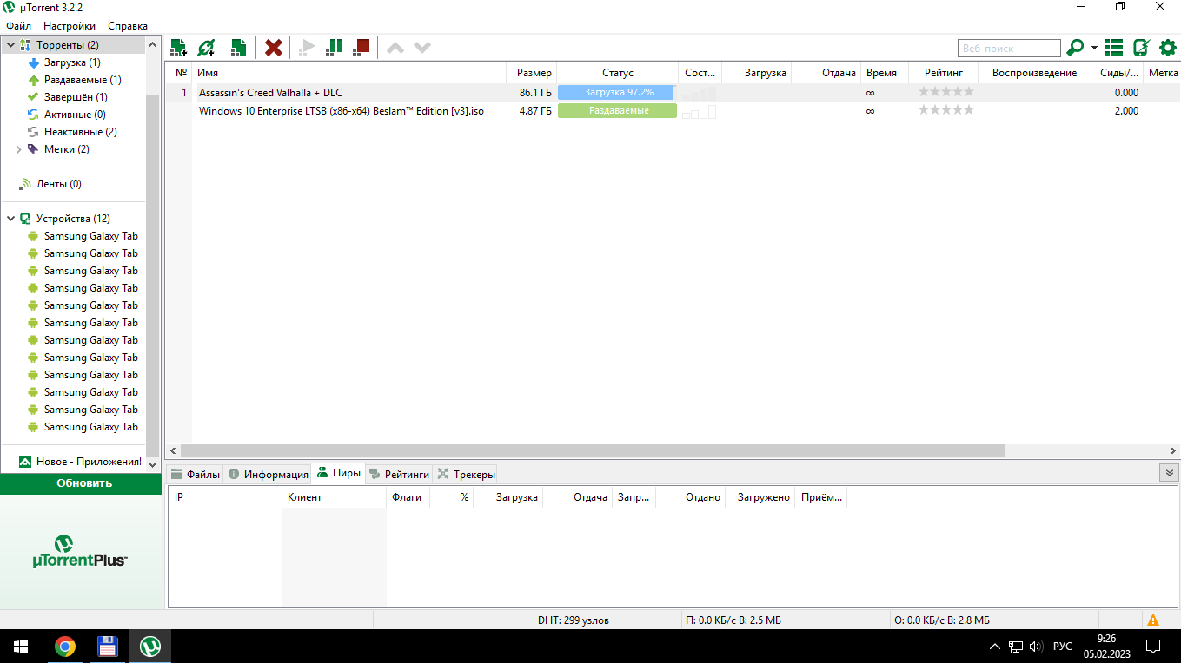The image size is (1181, 663).
Task: Open Google Chrome from the taskbar
Action: click(x=64, y=647)
